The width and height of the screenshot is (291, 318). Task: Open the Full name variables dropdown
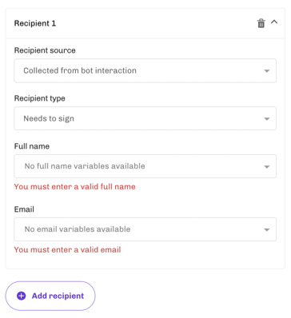145,166
